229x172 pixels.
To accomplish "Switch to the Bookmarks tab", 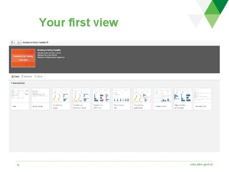I will [27, 76].
